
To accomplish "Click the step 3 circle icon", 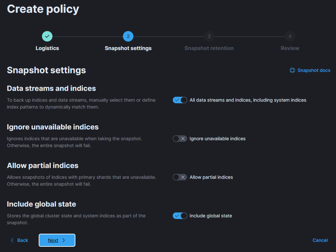I will click(x=209, y=36).
